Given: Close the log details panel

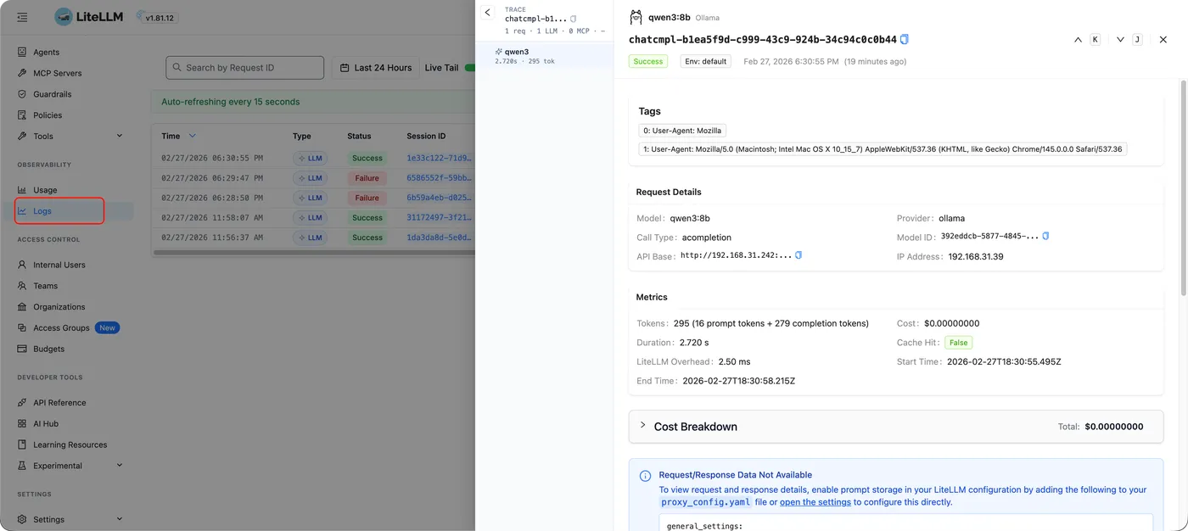Looking at the screenshot, I should [x=1163, y=39].
